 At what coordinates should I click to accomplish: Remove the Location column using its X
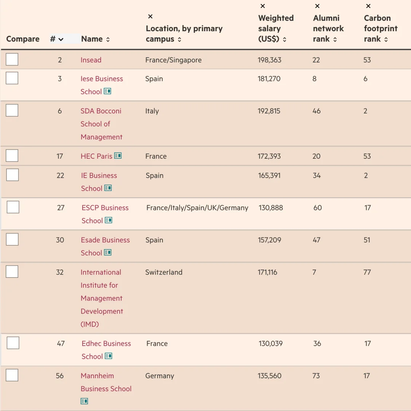[150, 16]
